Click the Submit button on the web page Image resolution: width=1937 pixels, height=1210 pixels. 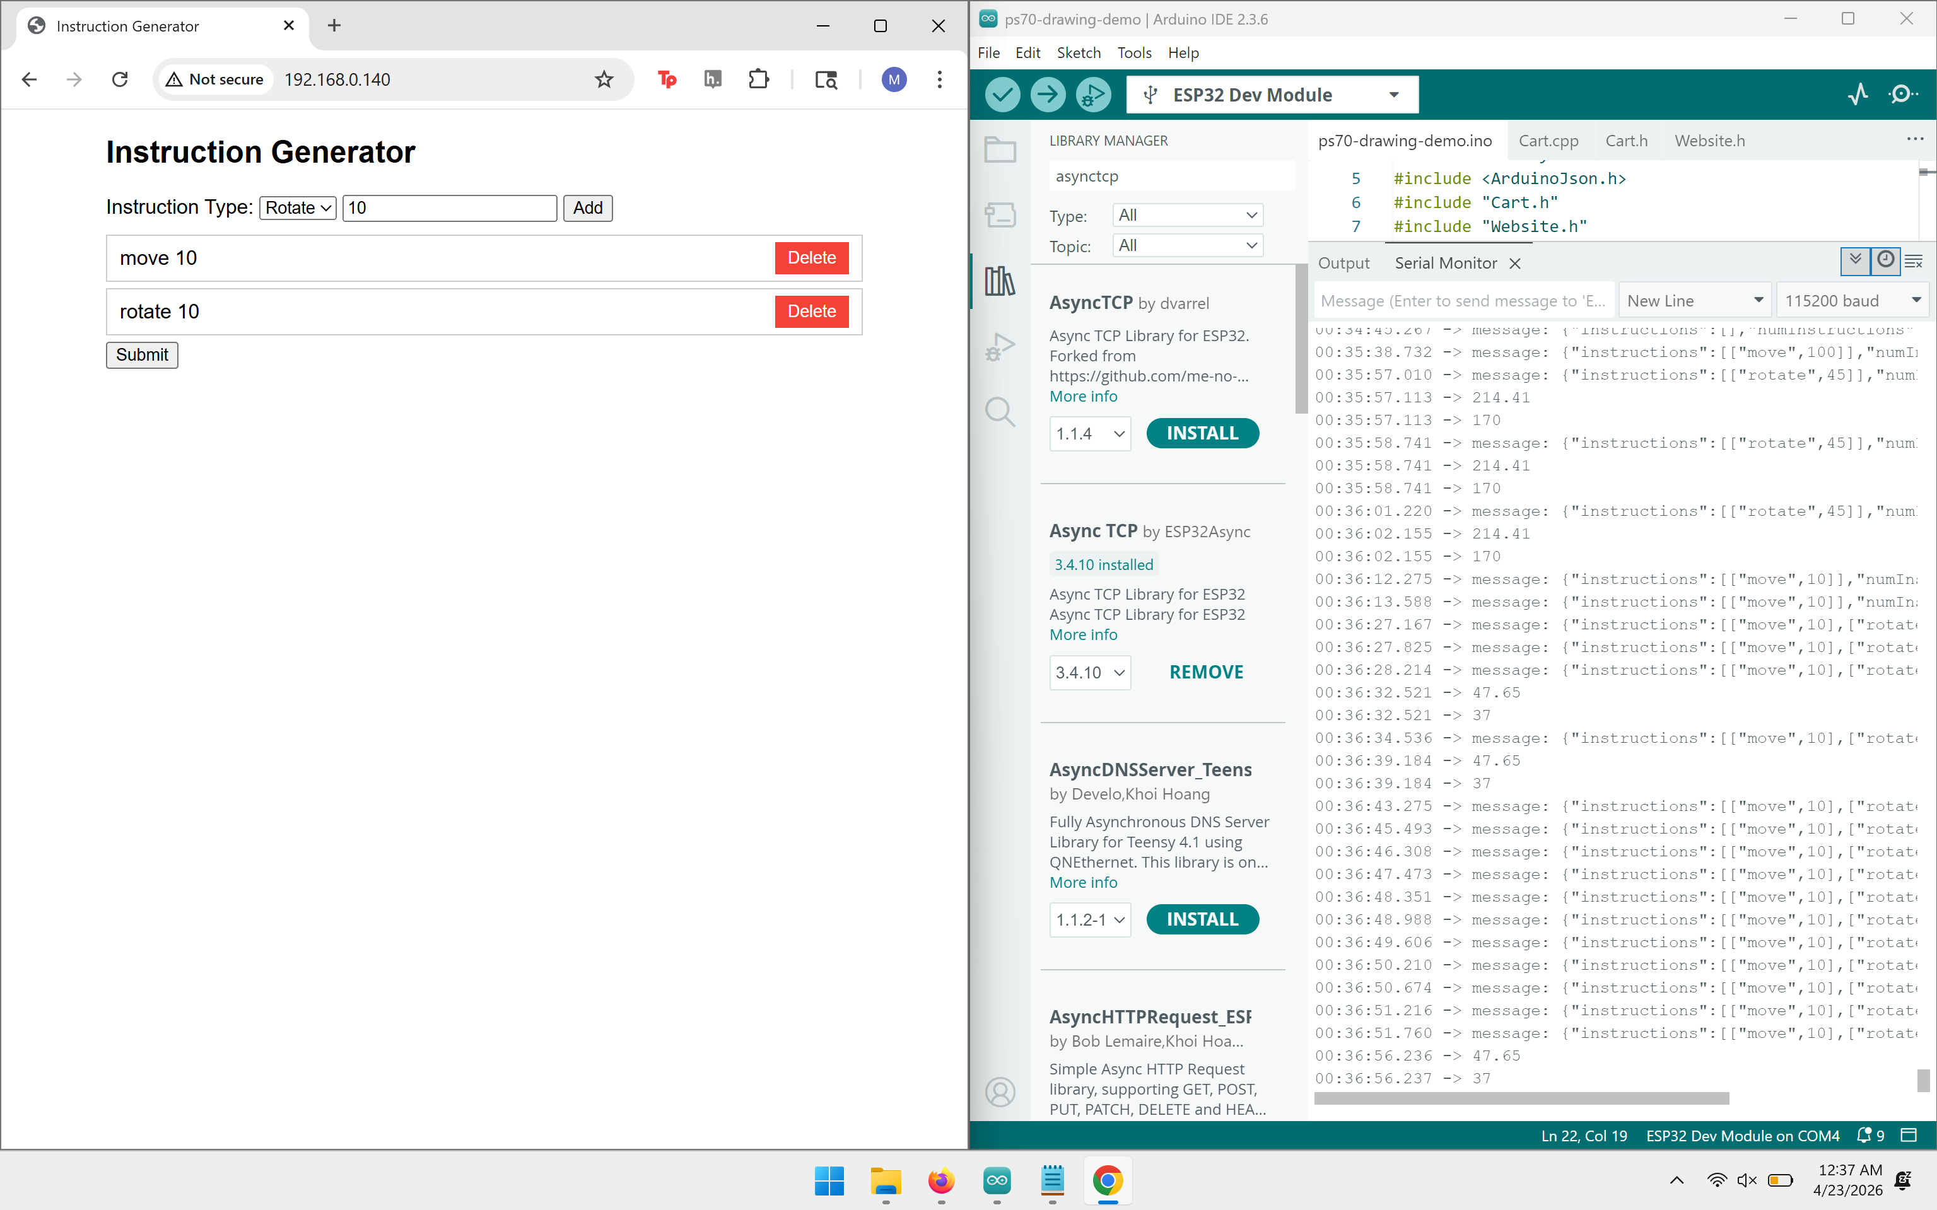[142, 354]
